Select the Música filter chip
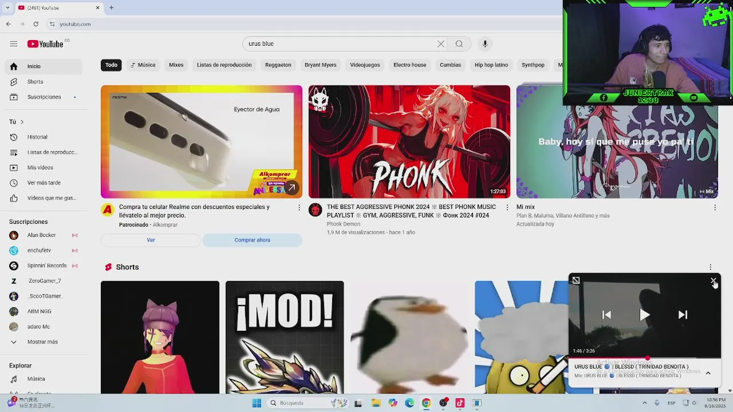Screen dimensions: 733x412 coord(143,65)
